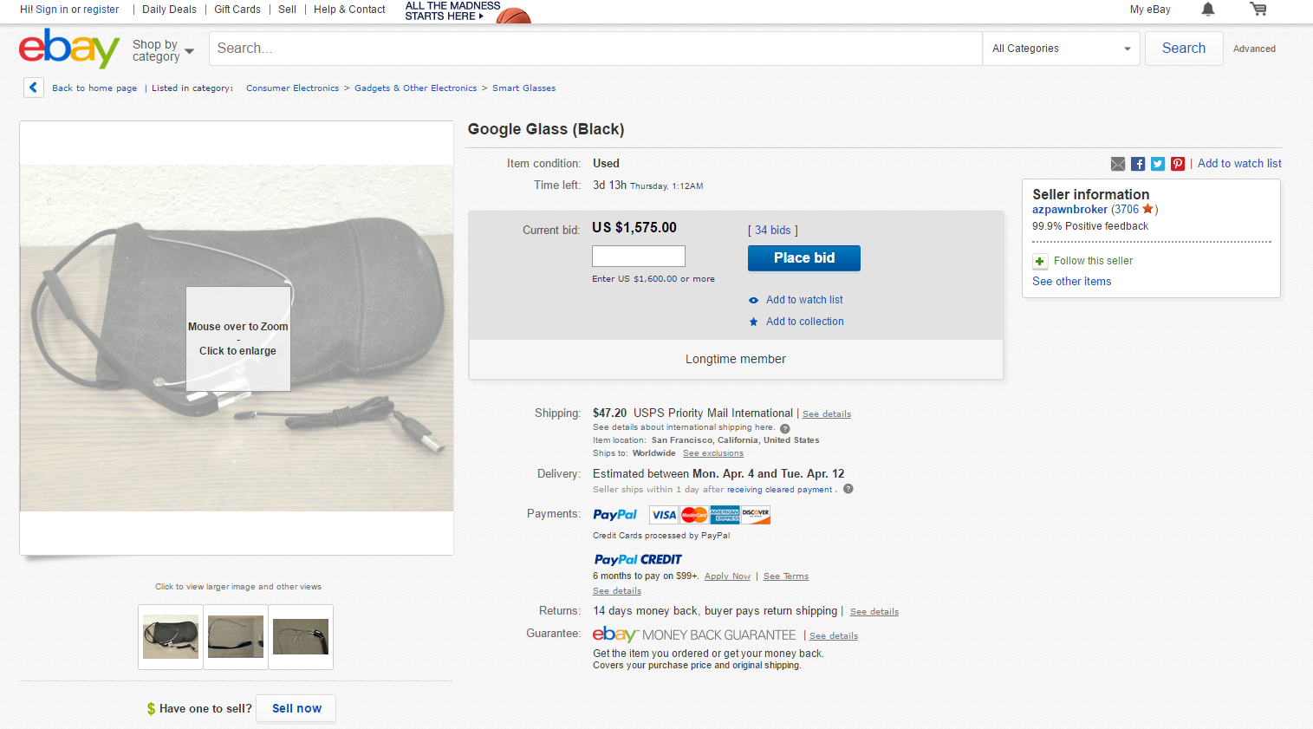1313x729 pixels.
Task: Open the notifications bell icon
Action: [x=1207, y=10]
